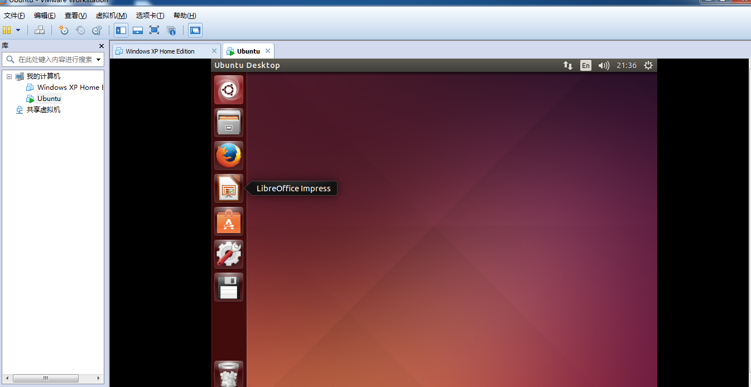Click the send Ctrl+Alt+Del toolbar icon
The width and height of the screenshot is (751, 387).
pyautogui.click(x=40, y=30)
